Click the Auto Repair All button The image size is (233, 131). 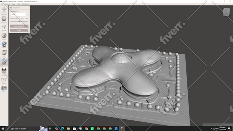point(19,26)
